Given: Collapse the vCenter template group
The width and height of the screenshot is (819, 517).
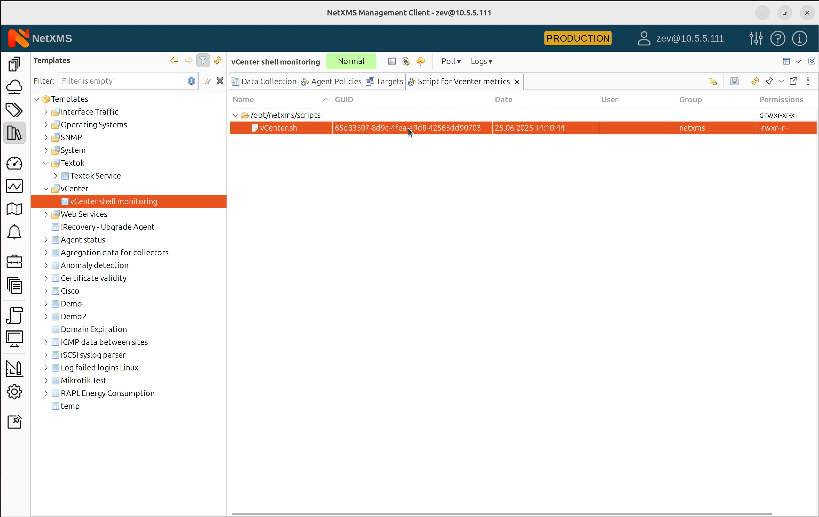Looking at the screenshot, I should (46, 188).
